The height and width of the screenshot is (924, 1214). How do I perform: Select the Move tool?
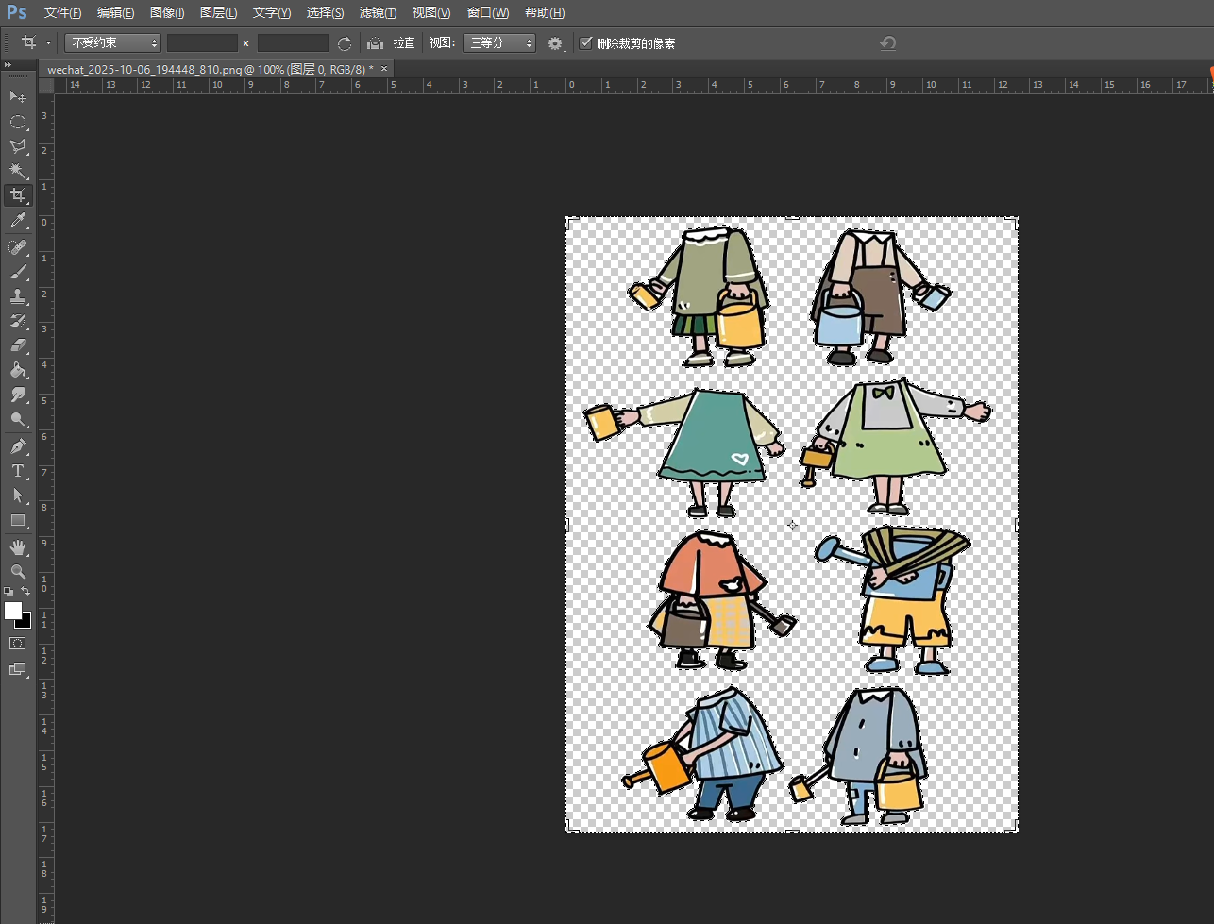pyautogui.click(x=18, y=97)
